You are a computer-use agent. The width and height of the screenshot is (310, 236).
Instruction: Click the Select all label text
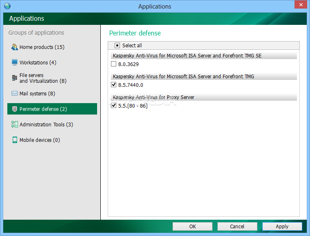point(132,46)
